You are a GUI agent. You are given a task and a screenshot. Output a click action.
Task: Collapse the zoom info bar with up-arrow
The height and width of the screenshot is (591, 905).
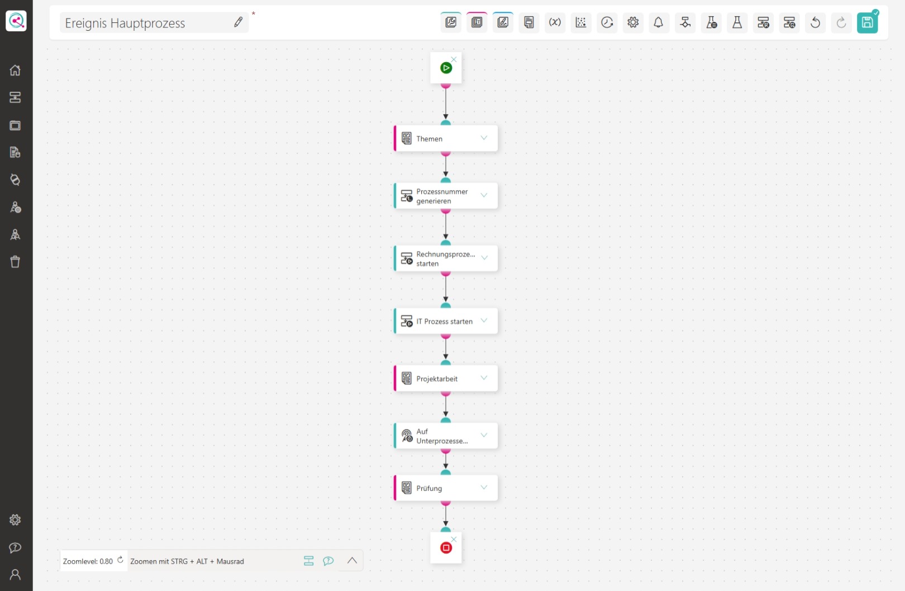[x=352, y=560]
